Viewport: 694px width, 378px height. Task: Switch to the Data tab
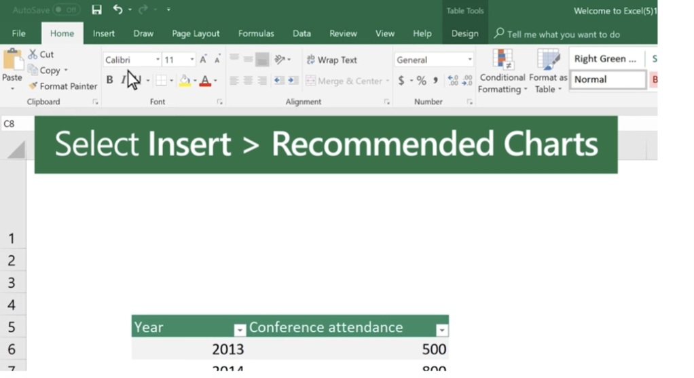click(302, 34)
